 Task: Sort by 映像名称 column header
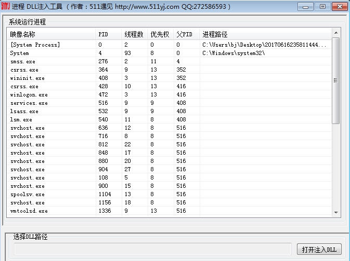tap(51, 34)
